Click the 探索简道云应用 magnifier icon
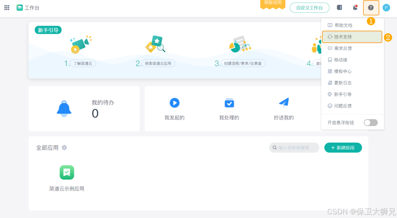This screenshot has height=218, width=397. point(155,44)
